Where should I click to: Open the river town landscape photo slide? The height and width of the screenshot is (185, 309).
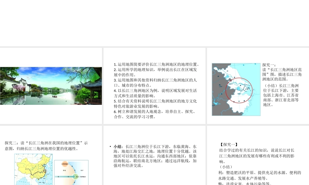click(51, 86)
